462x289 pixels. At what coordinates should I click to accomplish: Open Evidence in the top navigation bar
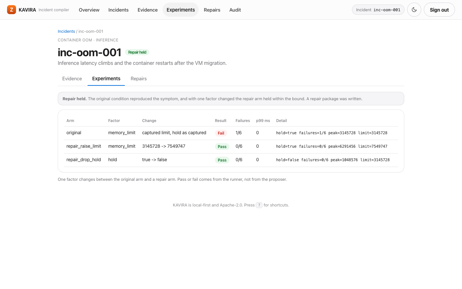tap(148, 10)
